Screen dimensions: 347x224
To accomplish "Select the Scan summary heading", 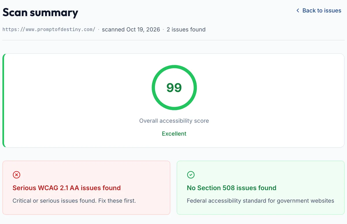I will pos(40,12).
